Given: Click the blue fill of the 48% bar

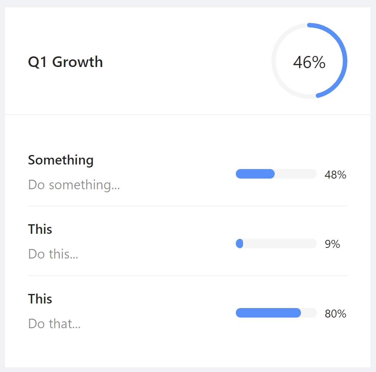Looking at the screenshot, I should click(255, 174).
